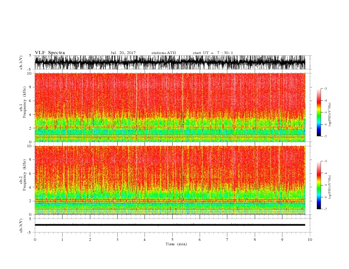Click the date text "Jul. 20, 2017"
The image size is (349, 269).
(x=123, y=53)
